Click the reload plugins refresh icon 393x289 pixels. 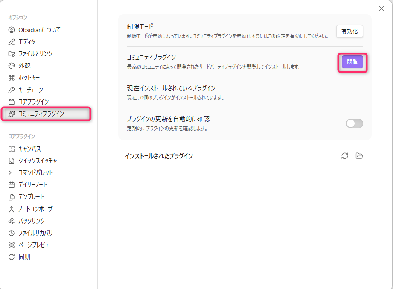point(345,156)
